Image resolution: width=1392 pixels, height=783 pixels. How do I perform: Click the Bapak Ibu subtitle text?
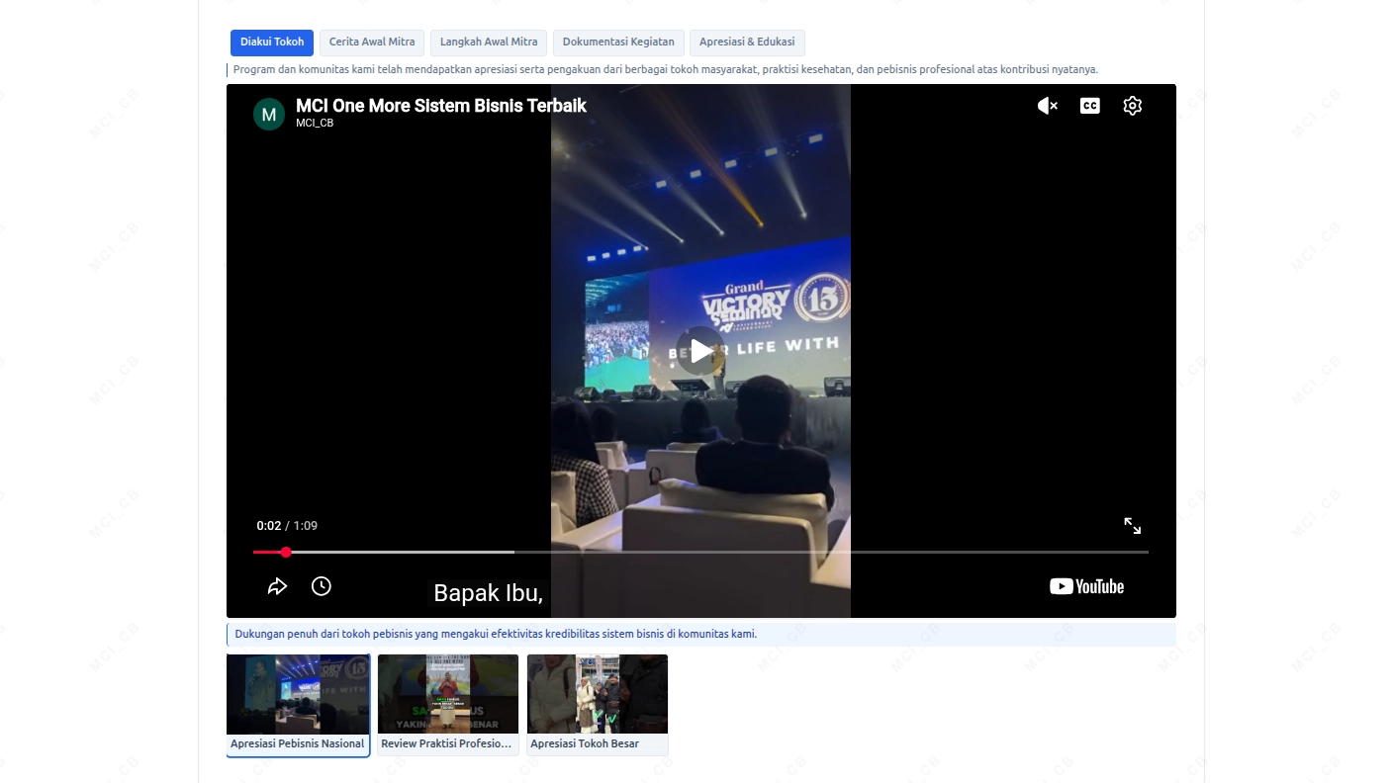[x=489, y=593]
